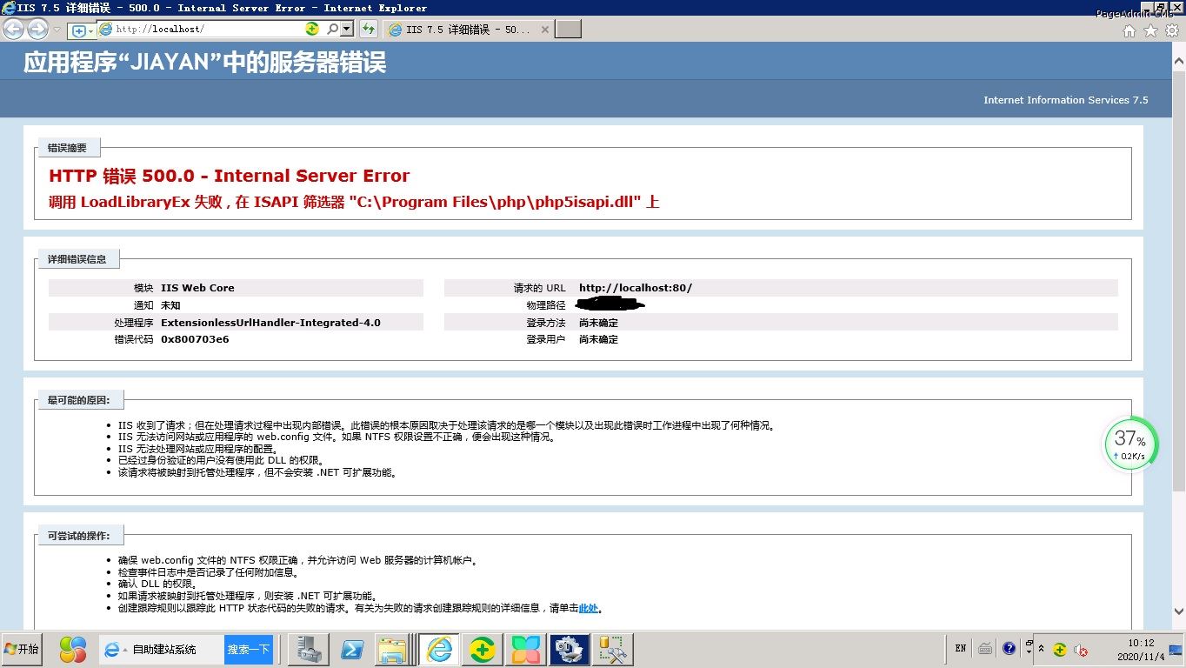Click the blue help question mark tray icon

click(x=1009, y=649)
